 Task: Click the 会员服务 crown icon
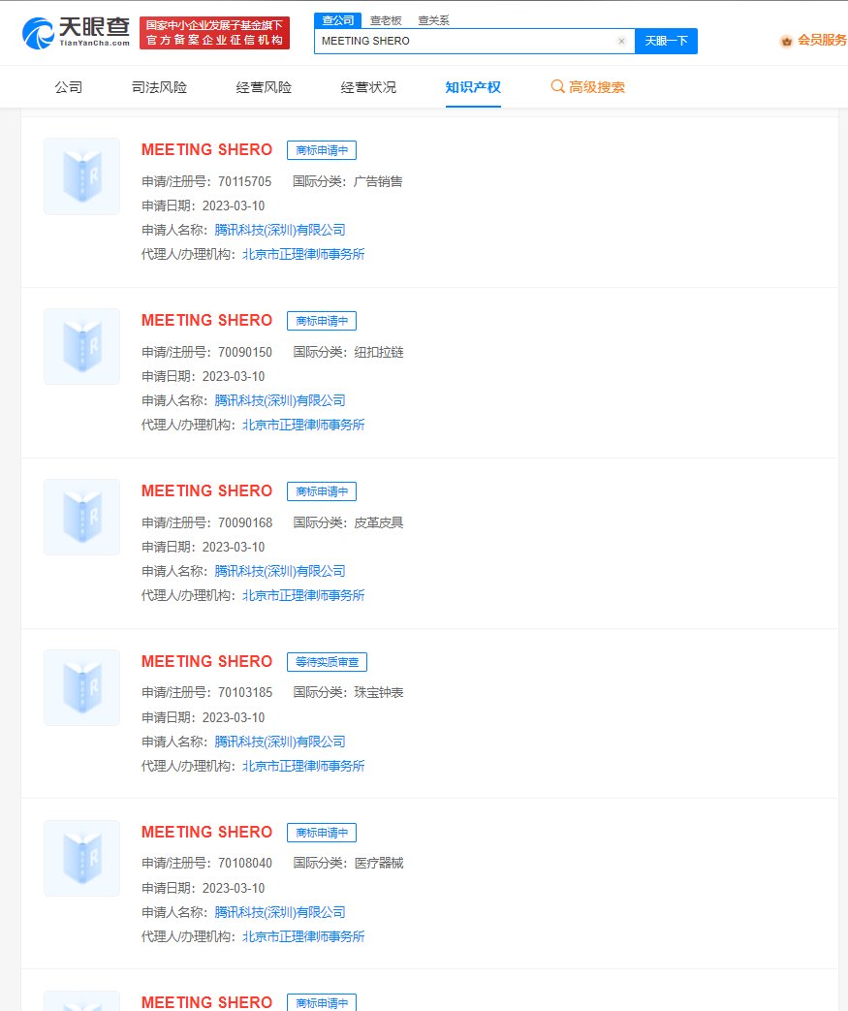point(786,42)
